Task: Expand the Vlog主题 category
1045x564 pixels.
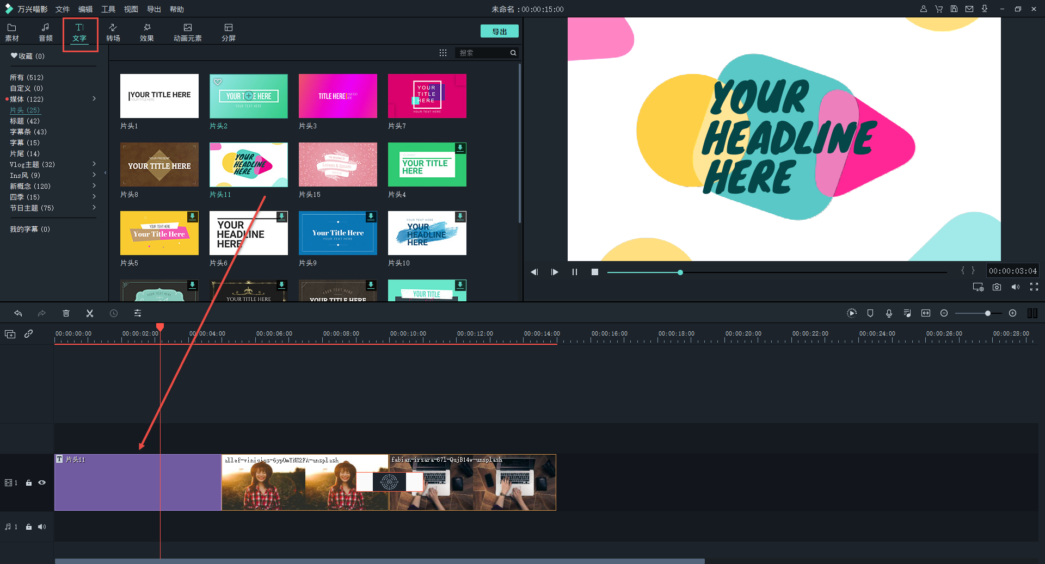Action: tap(94, 164)
